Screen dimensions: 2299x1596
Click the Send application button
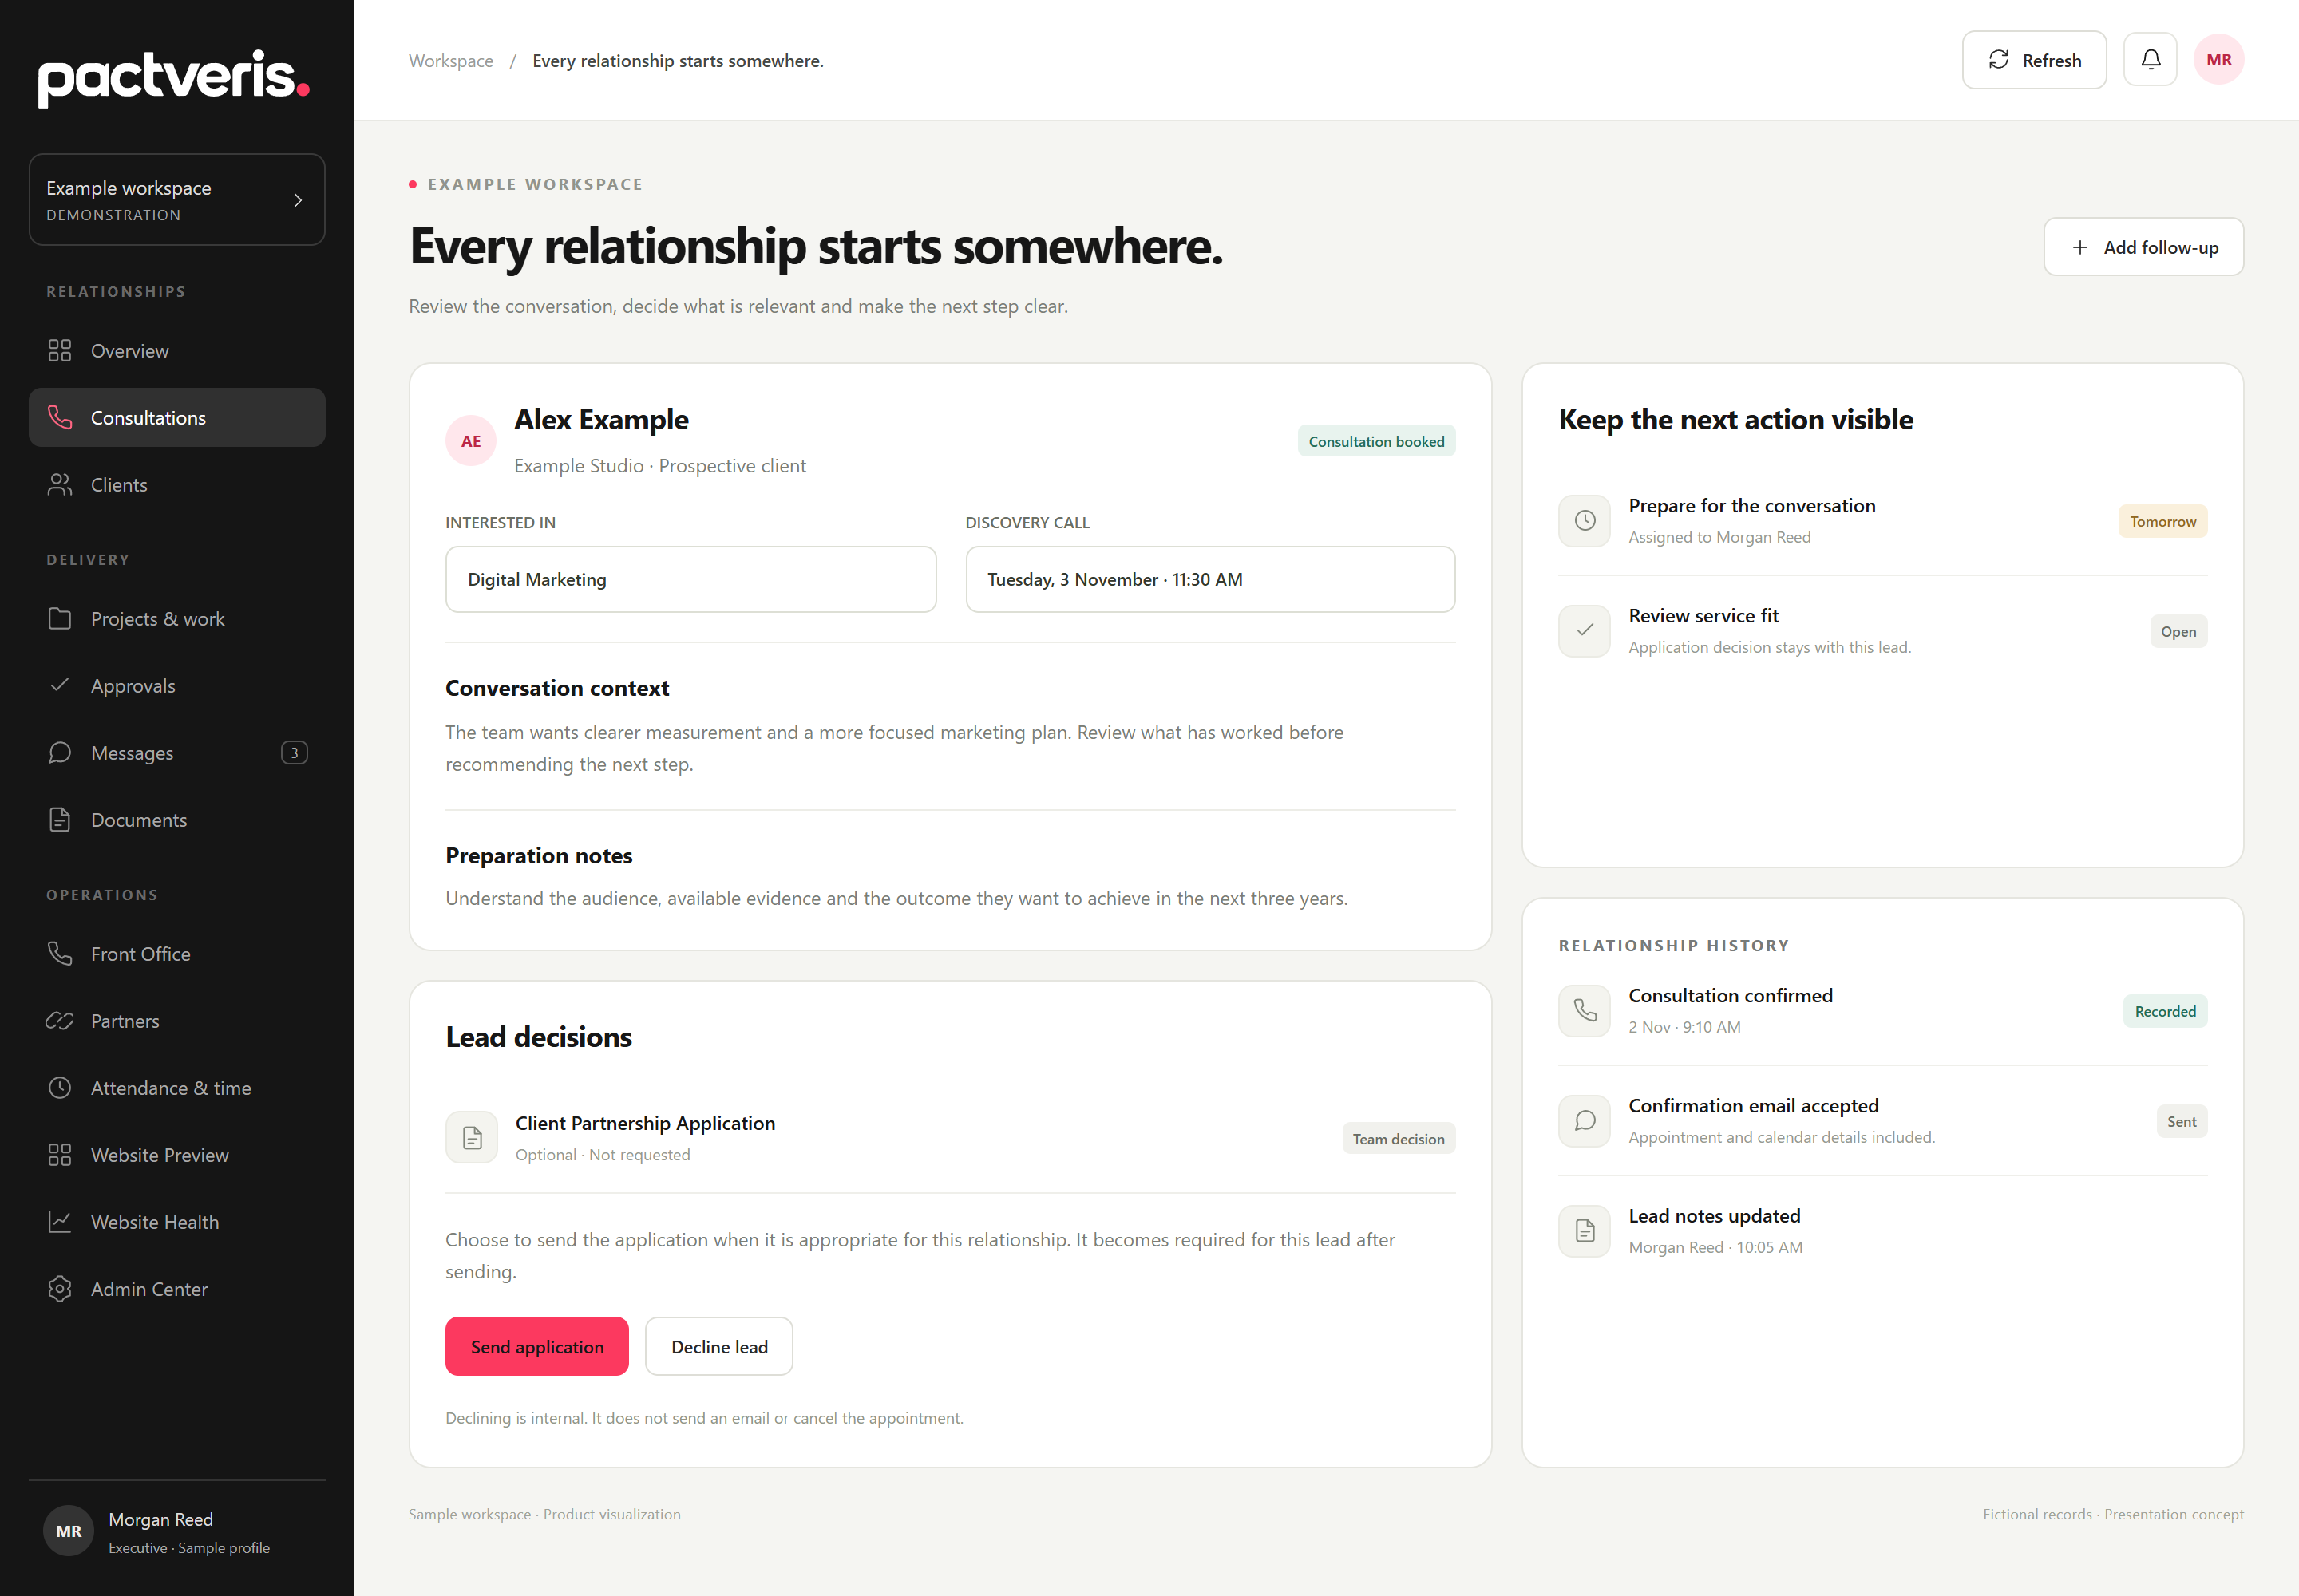point(536,1347)
